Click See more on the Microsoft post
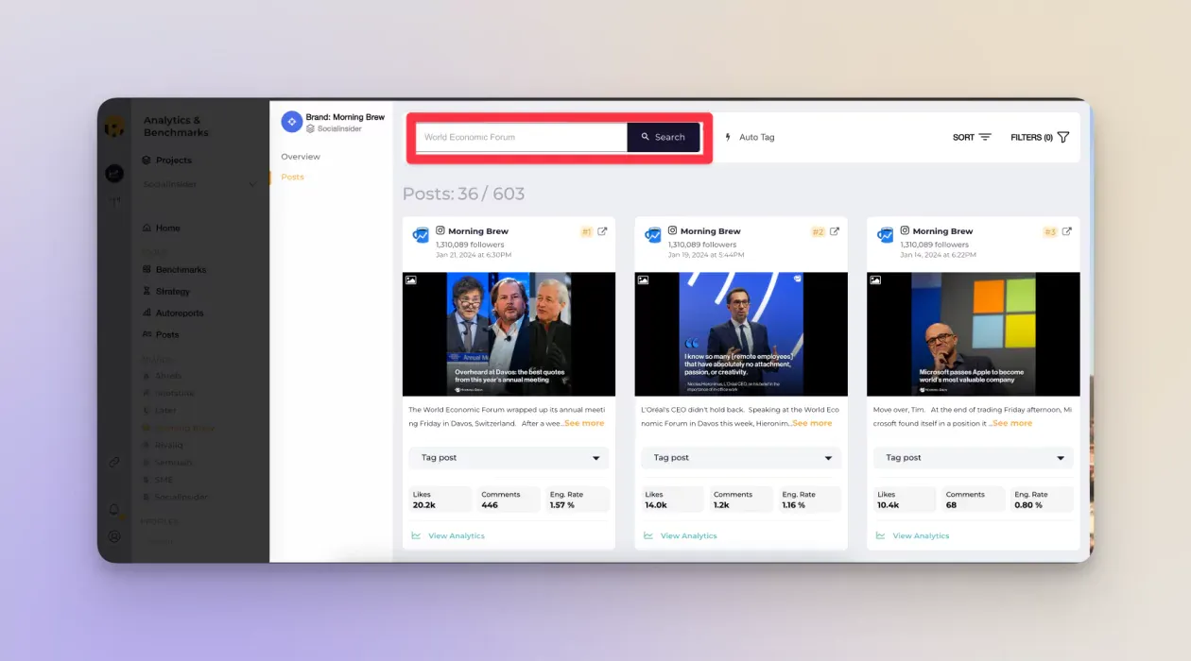 pyautogui.click(x=1012, y=424)
